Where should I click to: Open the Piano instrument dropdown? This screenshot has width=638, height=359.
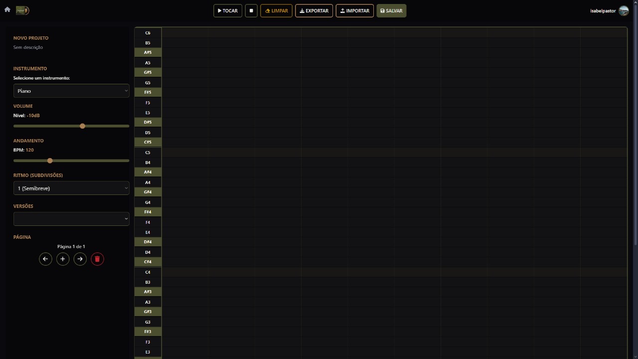(71, 91)
